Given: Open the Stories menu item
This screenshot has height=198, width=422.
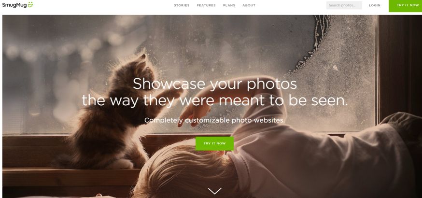Looking at the screenshot, I should coord(182,5).
